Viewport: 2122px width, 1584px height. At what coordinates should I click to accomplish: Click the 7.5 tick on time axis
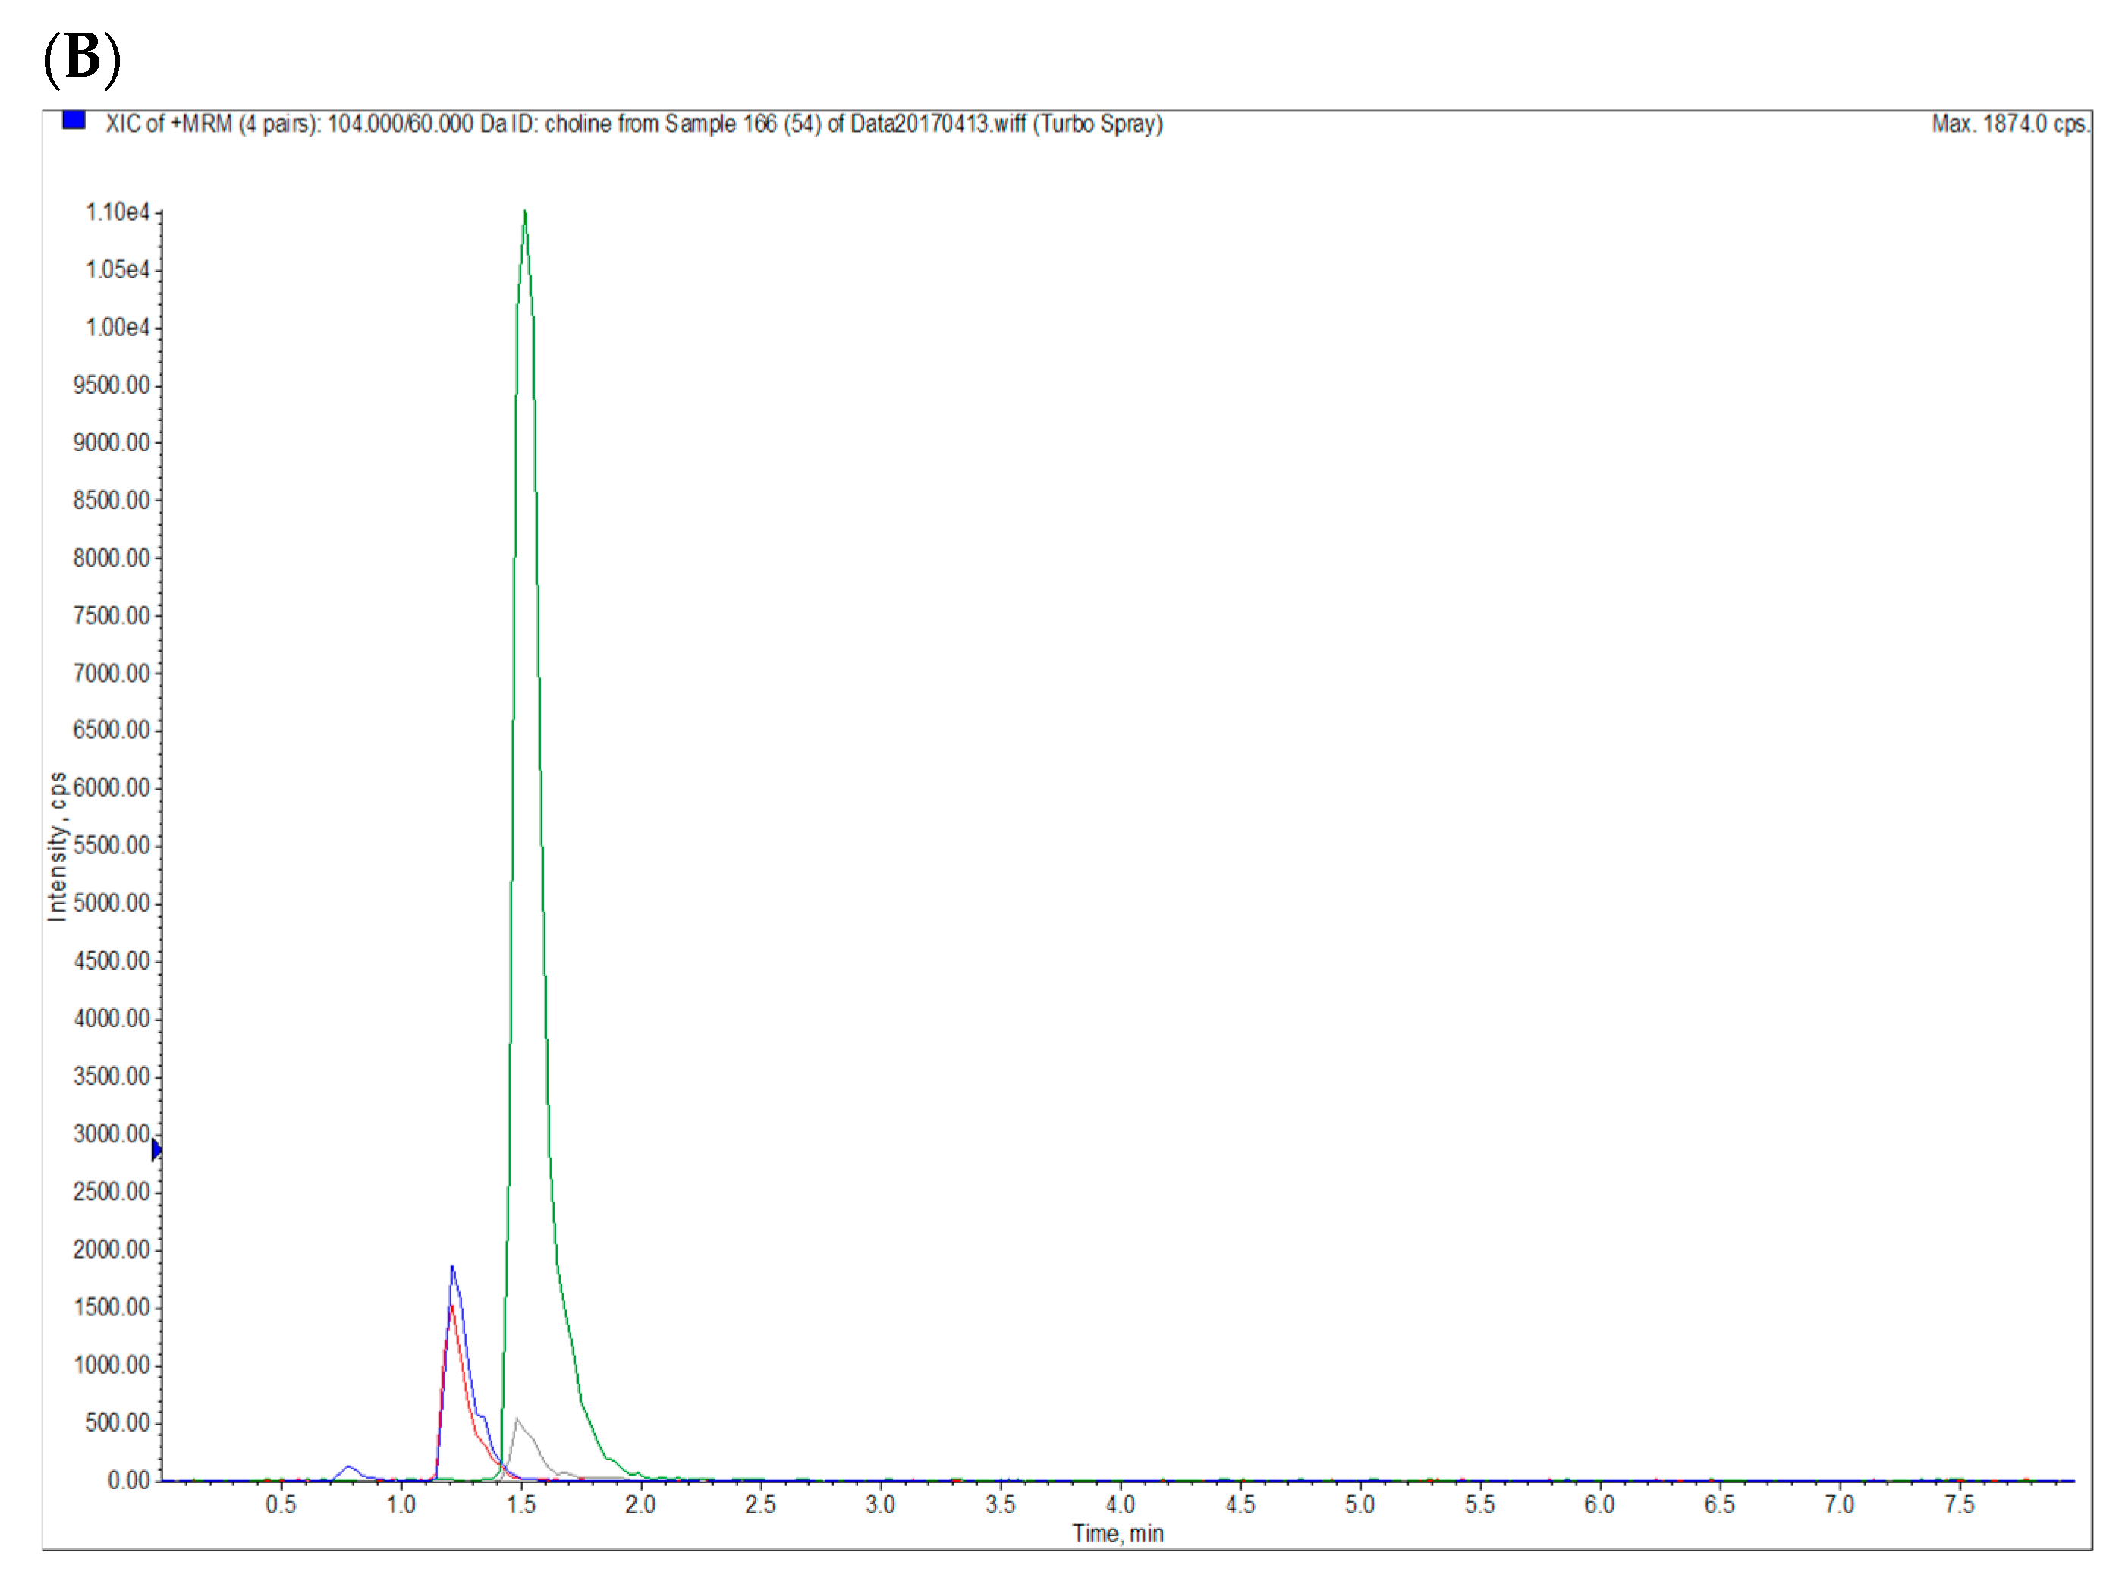1959,1504
